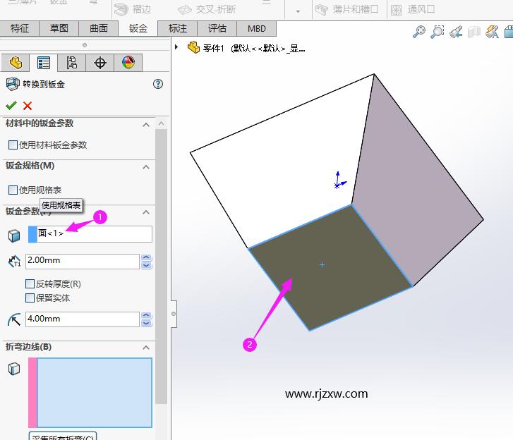Click the 通风口 vent tool

(x=412, y=9)
